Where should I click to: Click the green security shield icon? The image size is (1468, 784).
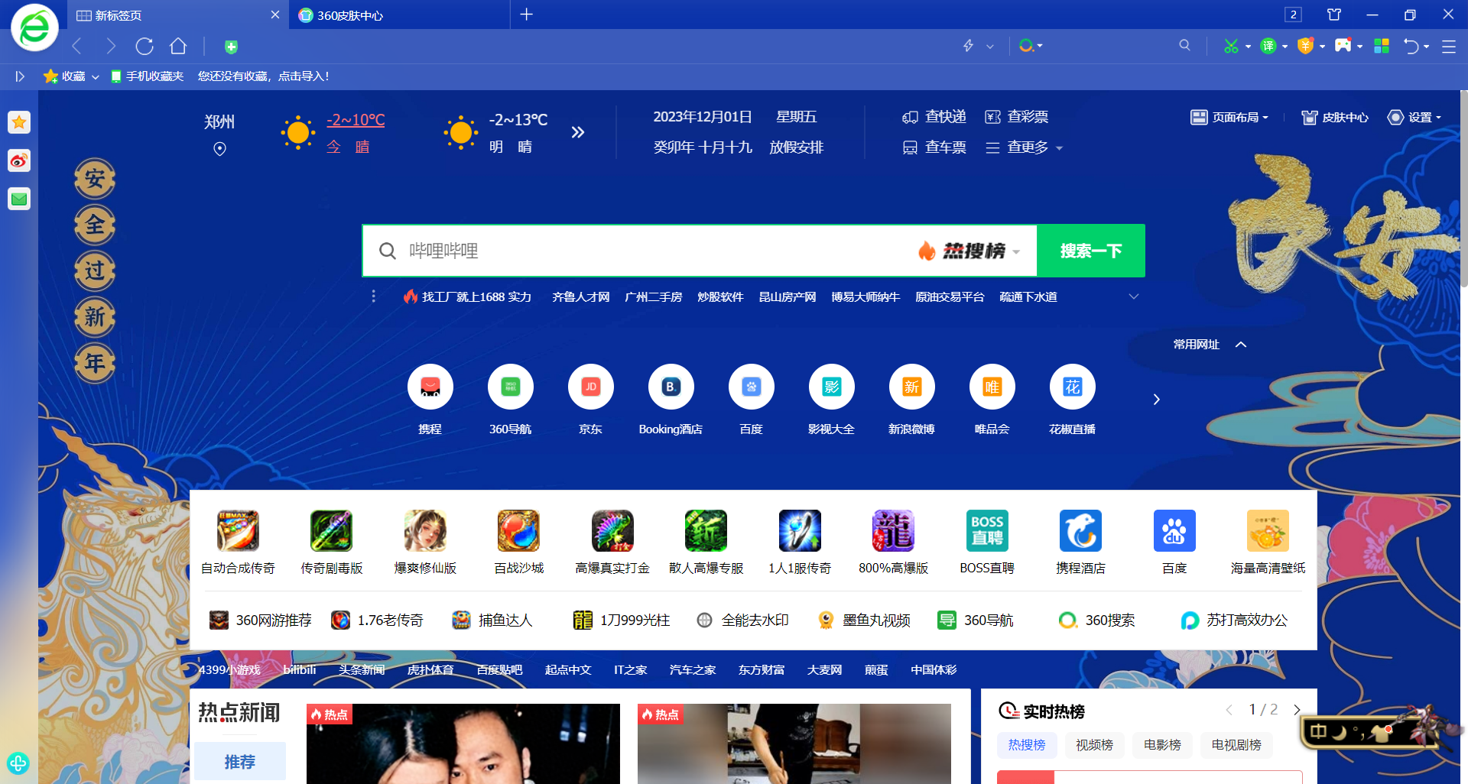tap(231, 47)
